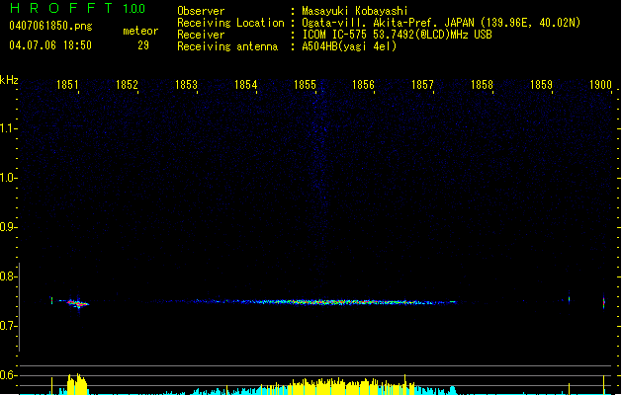
Task: Click the version number 1.0.0
Action: click(x=133, y=8)
